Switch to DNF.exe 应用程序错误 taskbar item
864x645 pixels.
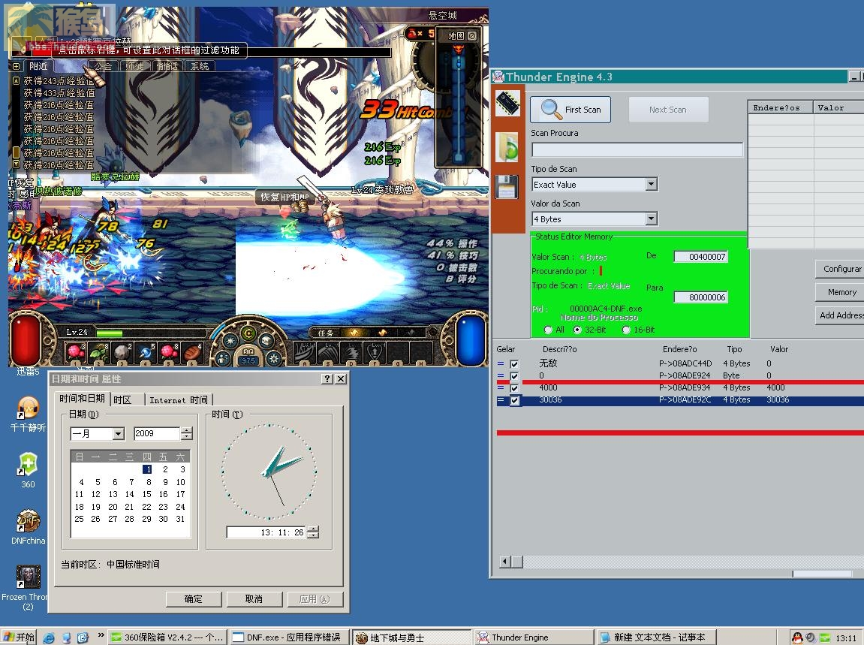pos(289,637)
